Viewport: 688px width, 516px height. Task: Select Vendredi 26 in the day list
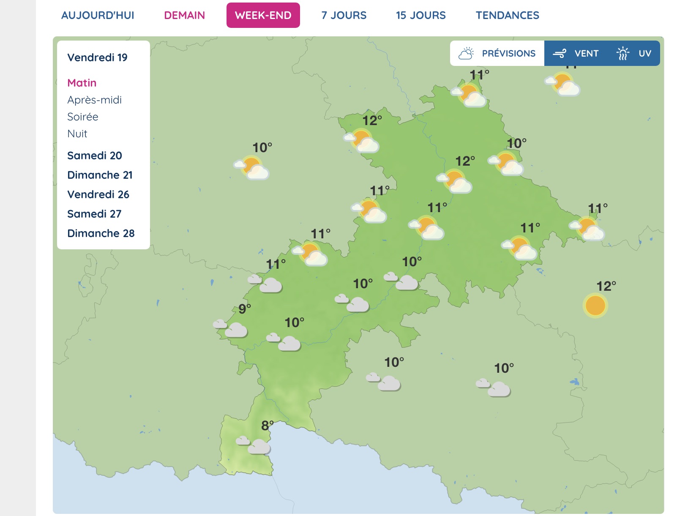(x=98, y=194)
